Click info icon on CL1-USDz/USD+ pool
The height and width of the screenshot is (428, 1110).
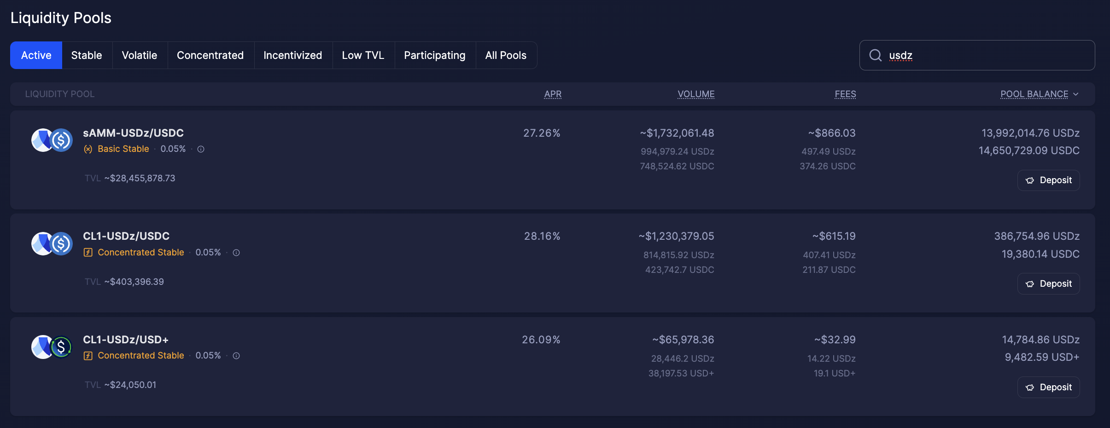coord(236,356)
